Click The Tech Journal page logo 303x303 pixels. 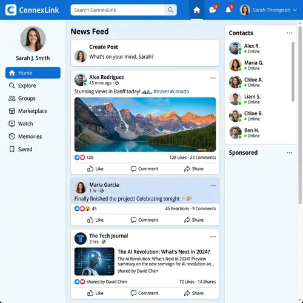(x=81, y=239)
